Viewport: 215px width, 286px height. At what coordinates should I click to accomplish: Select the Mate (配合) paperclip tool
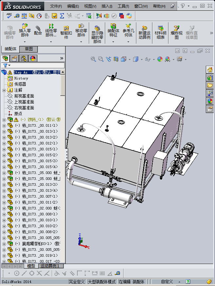click(x=38, y=30)
